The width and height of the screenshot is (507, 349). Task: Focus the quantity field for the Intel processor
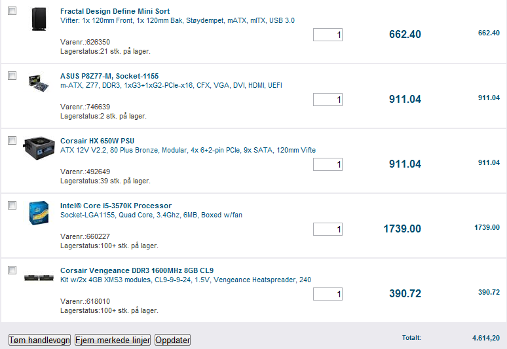pos(328,229)
